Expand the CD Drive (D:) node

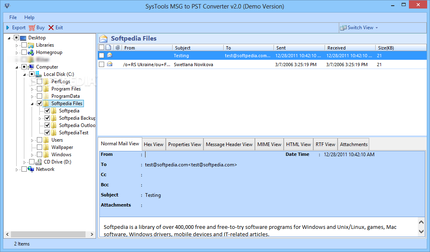click(24, 162)
